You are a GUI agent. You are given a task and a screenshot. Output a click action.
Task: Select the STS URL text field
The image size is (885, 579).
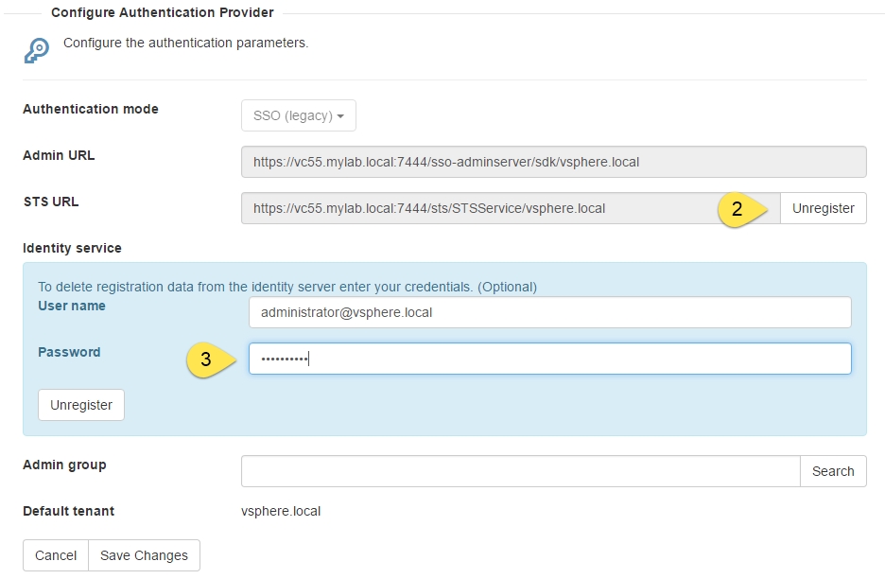tap(511, 208)
